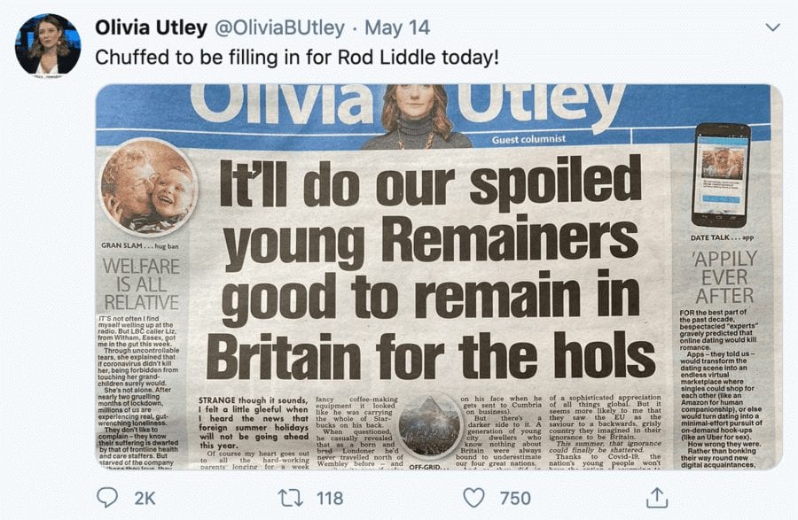Click the circular off-grid photo
The height and width of the screenshot is (520, 798).
point(429,425)
